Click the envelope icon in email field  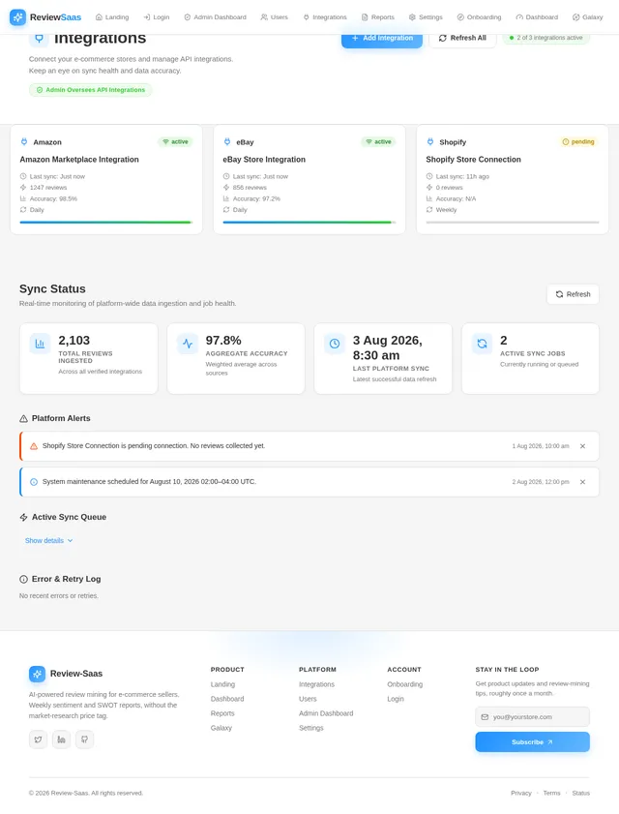pyautogui.click(x=485, y=717)
